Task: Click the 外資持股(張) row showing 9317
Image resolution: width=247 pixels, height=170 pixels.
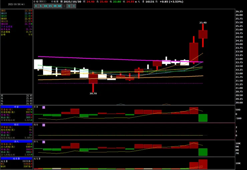Action: [16, 112]
